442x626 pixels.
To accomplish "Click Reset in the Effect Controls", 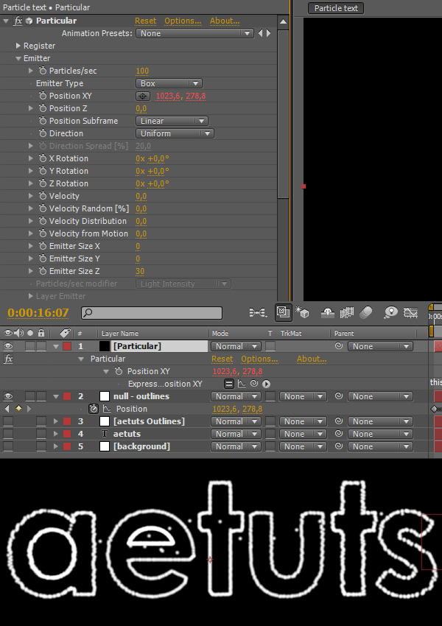I will (145, 21).
